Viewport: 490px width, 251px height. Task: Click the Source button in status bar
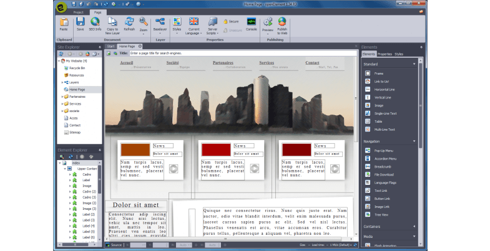[114, 245]
